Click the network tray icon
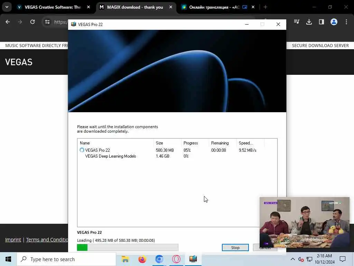Viewport: 354px width, 266px height. [309, 259]
